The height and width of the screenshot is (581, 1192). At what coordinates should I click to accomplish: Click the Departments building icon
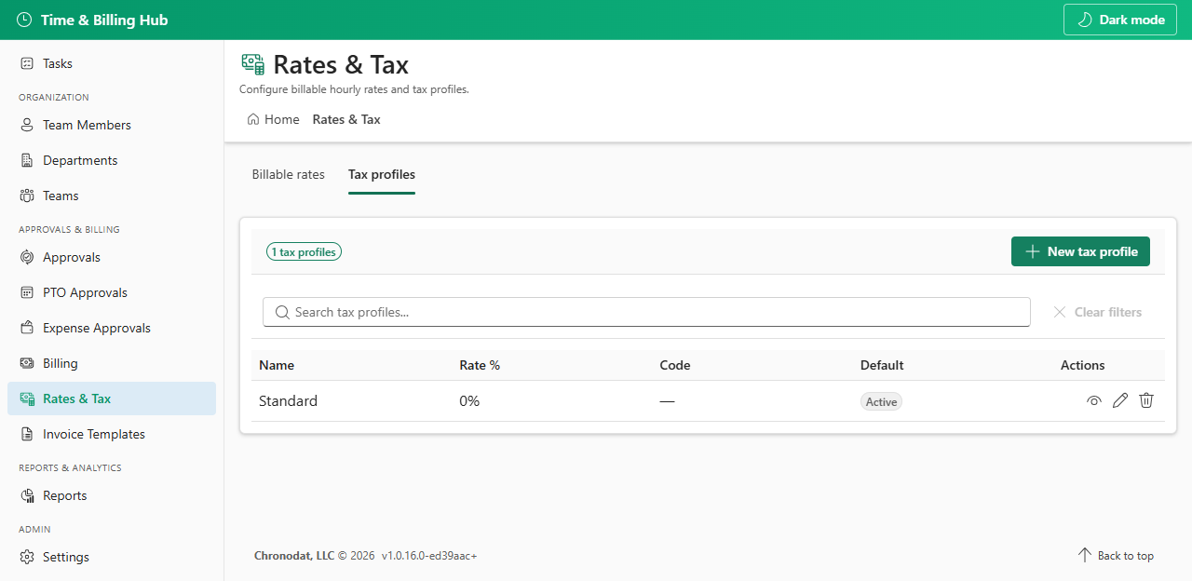click(27, 160)
